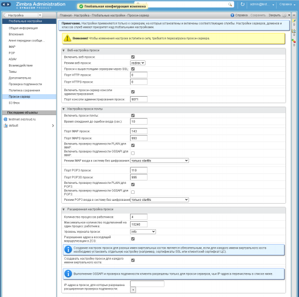Click the blue help question-mark icon

(232, 15)
